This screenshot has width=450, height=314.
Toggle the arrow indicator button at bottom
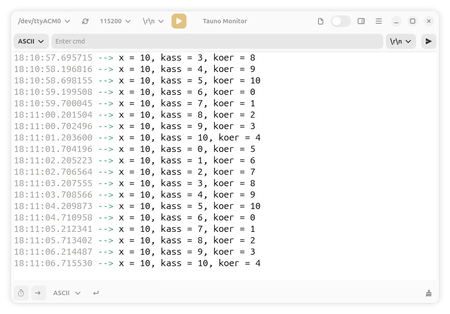38,293
